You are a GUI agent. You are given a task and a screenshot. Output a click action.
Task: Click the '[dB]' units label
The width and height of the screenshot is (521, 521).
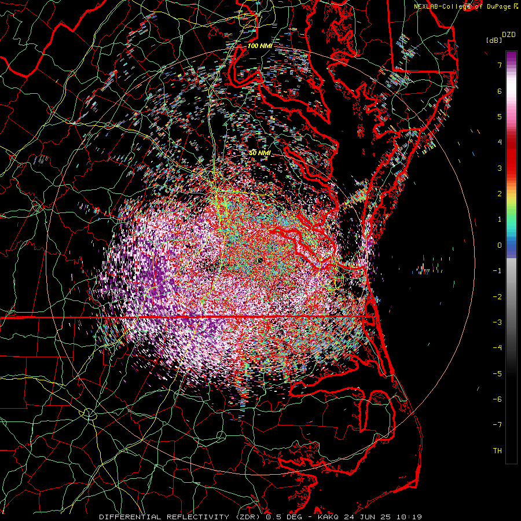coord(494,40)
